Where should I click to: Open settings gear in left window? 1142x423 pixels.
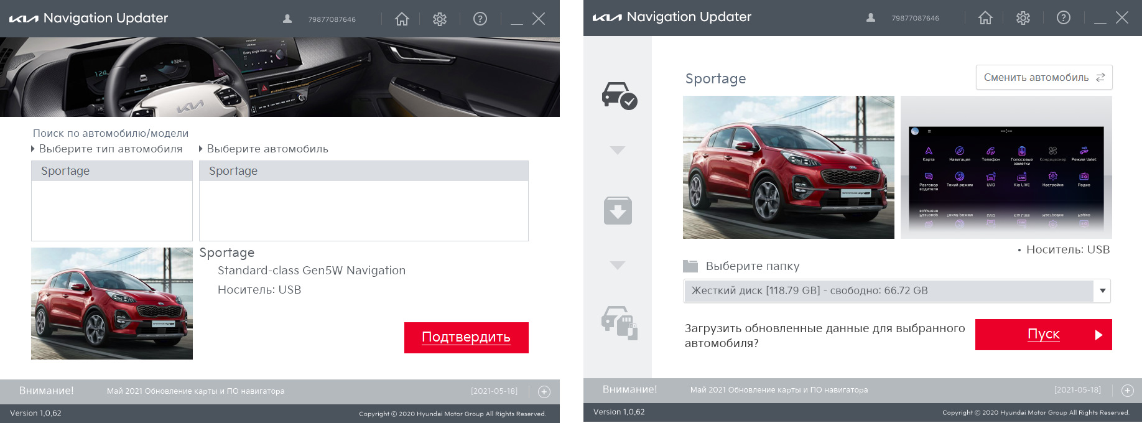point(440,19)
